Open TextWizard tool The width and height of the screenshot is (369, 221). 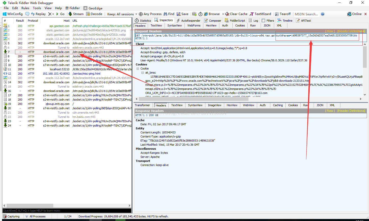click(x=261, y=14)
